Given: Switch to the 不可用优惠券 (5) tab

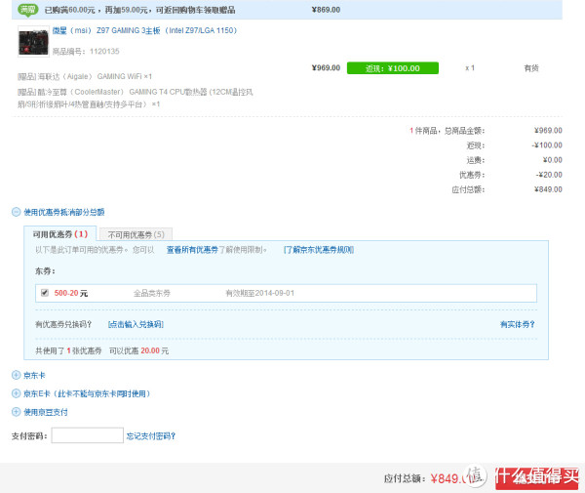Looking at the screenshot, I should click(136, 234).
